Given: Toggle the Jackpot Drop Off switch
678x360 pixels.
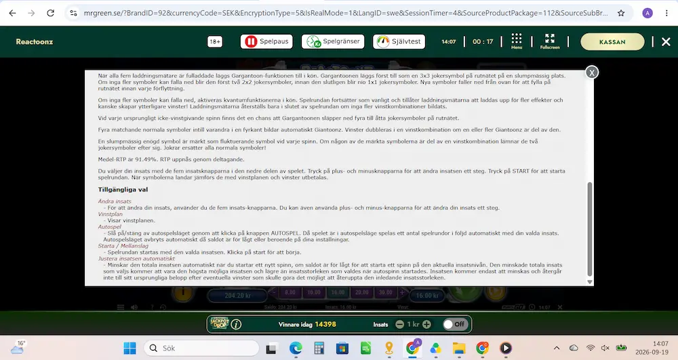Looking at the screenshot, I should pos(455,324).
